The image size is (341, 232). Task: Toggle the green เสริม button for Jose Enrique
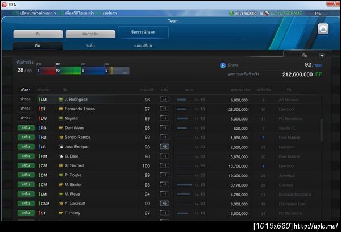(x=26, y=147)
